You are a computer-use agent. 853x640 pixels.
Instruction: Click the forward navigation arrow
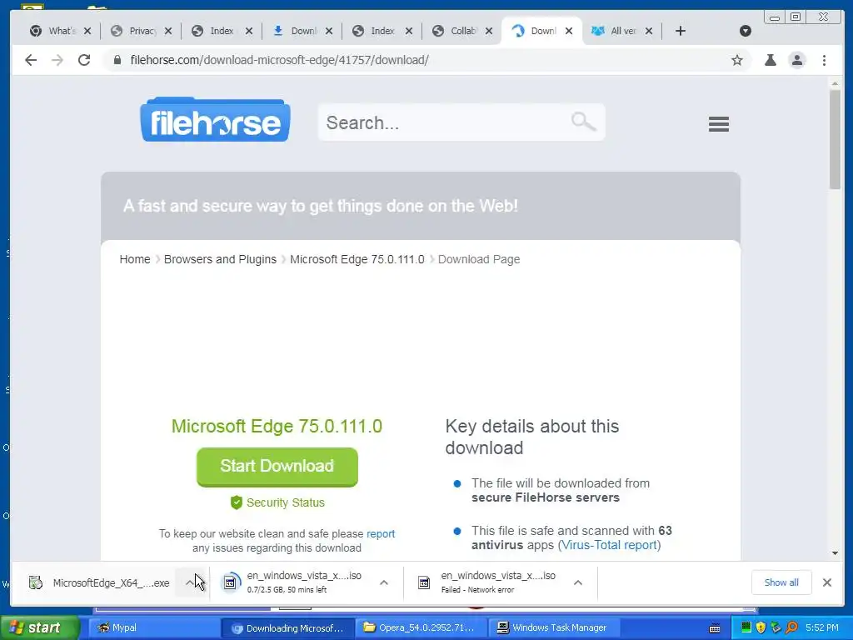point(57,60)
